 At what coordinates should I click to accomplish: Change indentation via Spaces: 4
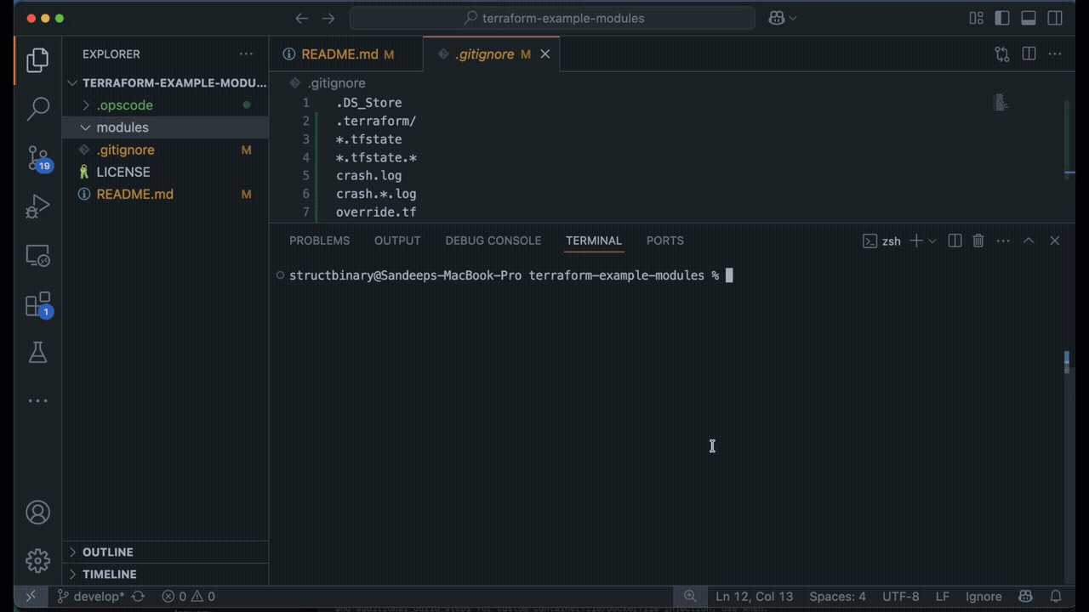click(837, 596)
